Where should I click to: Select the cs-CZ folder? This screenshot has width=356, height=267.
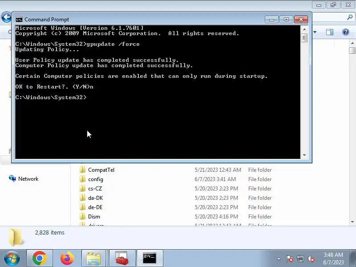click(95, 188)
